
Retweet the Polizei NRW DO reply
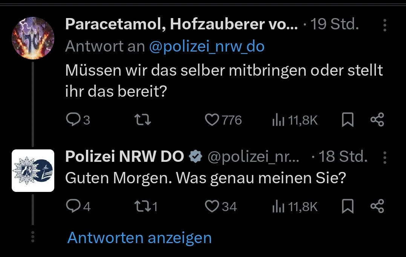146,206
